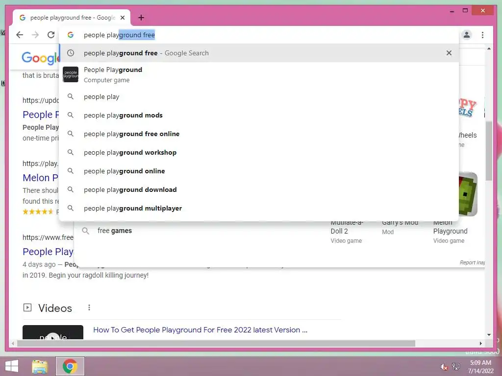This screenshot has height=376, width=502.
Task: Click the Google logo on the page
Action: [40, 58]
